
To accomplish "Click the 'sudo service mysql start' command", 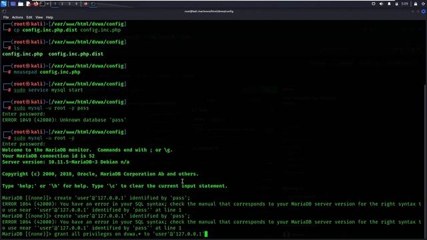I will 48,90.
